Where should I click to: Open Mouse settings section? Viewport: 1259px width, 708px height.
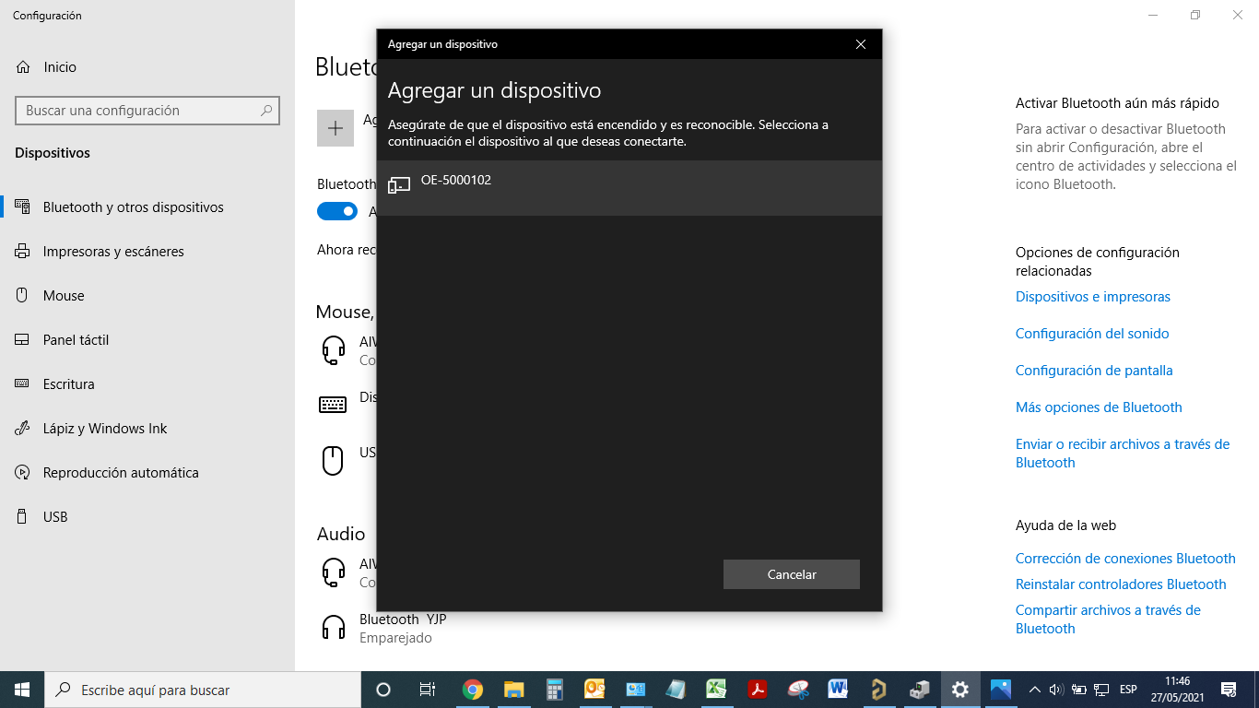tap(147, 296)
